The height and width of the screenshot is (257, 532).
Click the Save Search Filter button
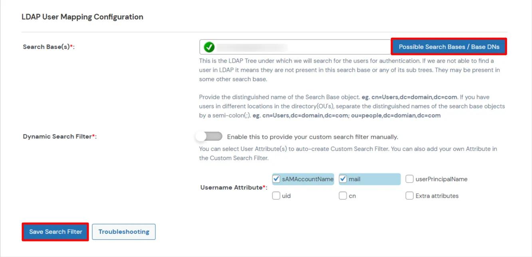pyautogui.click(x=55, y=231)
